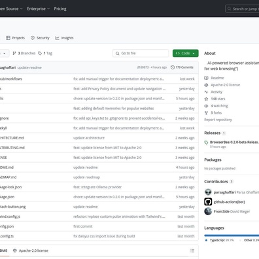Click the magnifier icon in Go to file
This screenshot has width=259, height=259.
[117, 53]
